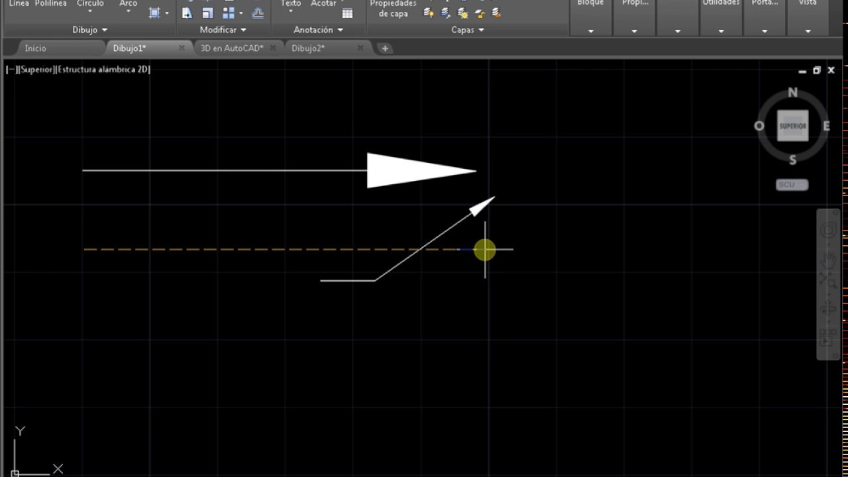Expand the Modificar panel
The height and width of the screenshot is (477, 848).
point(223,30)
